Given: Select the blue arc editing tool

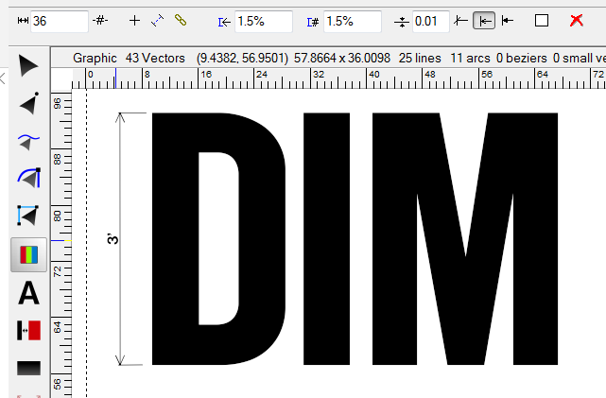Looking at the screenshot, I should coord(28,178).
